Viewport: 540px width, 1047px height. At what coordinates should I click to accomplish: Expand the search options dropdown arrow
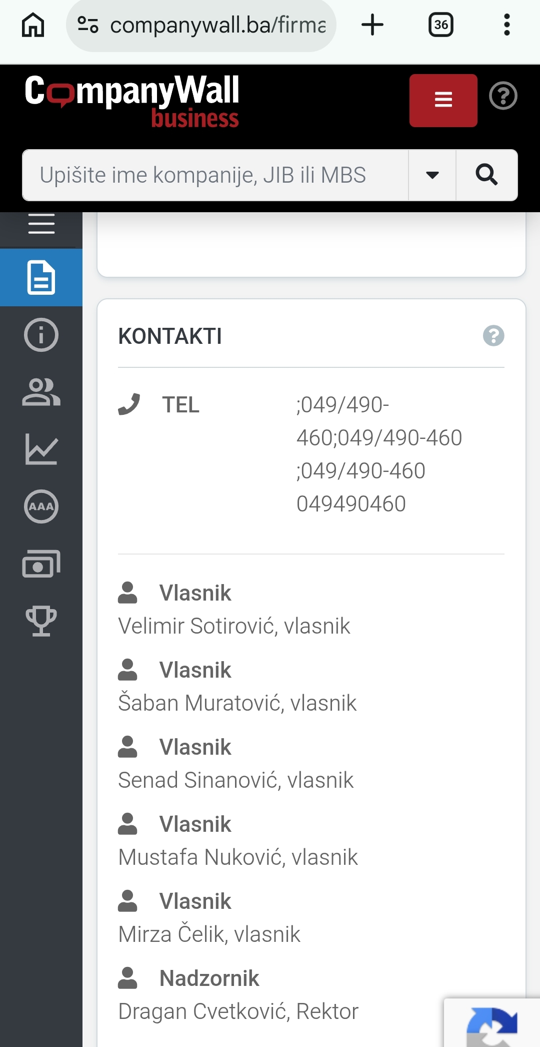[432, 175]
